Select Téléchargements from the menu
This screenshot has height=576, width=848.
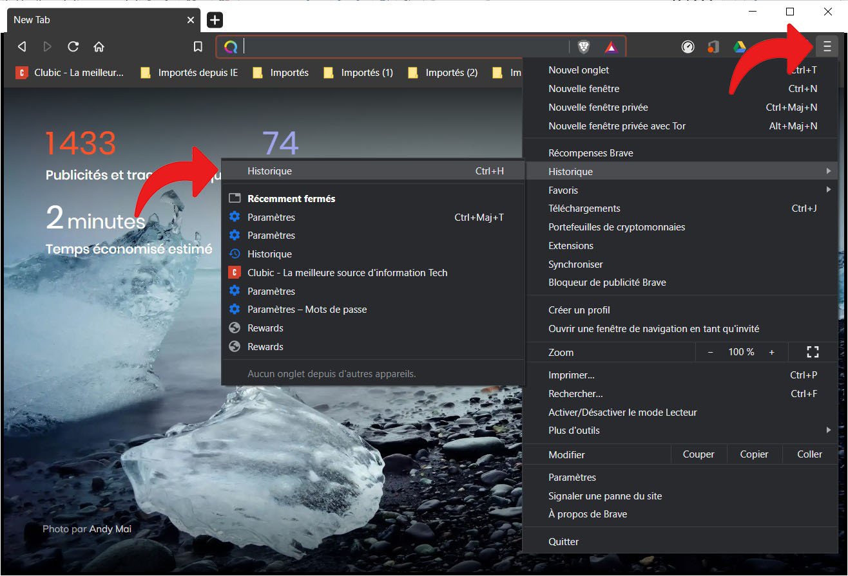tap(584, 209)
